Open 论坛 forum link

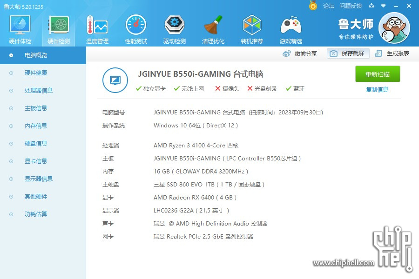click(x=328, y=6)
